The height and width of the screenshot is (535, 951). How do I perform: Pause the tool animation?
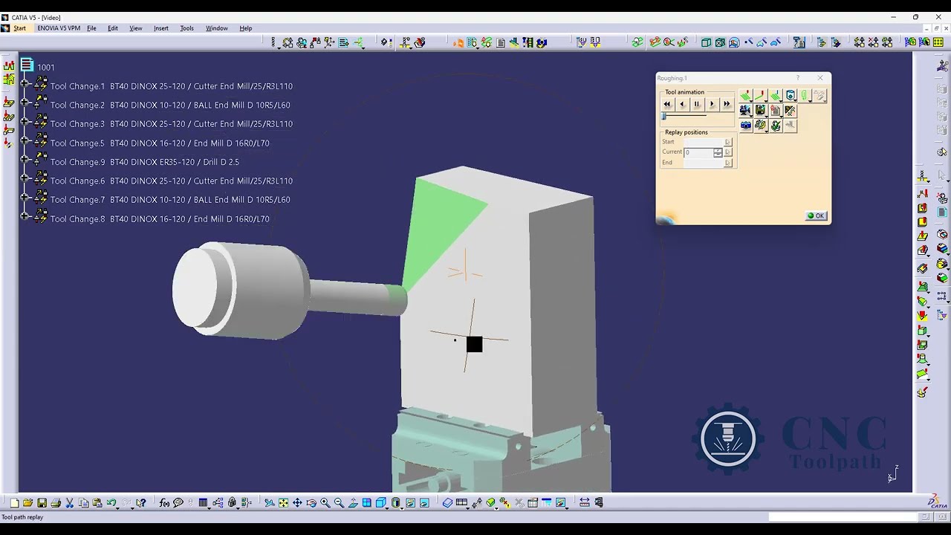[697, 104]
